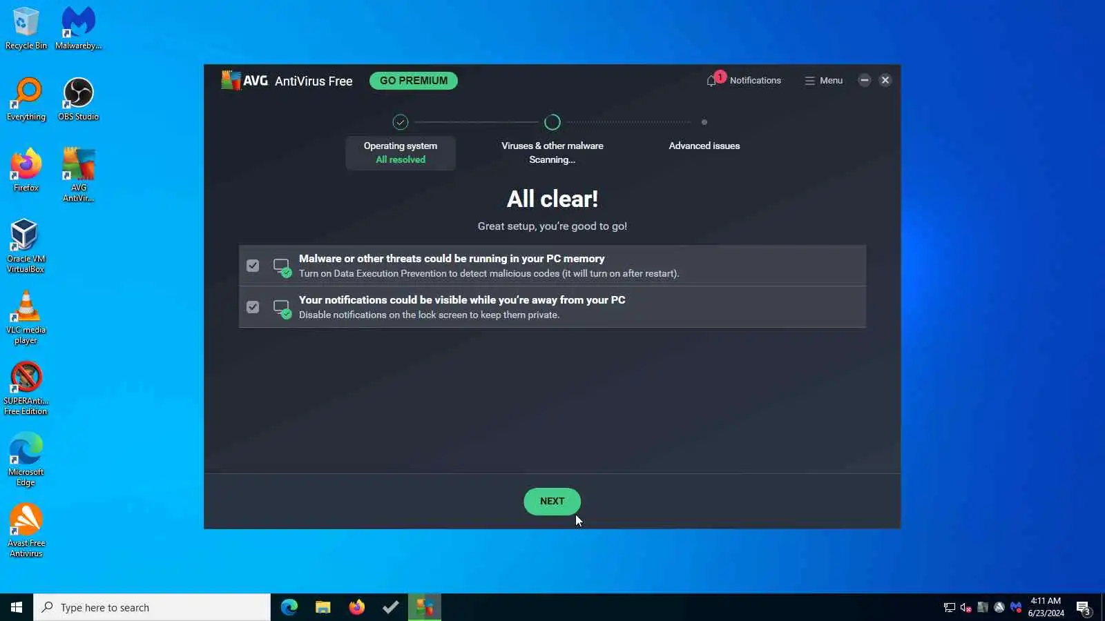Click the Operating system All resolved tab
Image resolution: width=1105 pixels, height=621 pixels.
click(x=401, y=152)
